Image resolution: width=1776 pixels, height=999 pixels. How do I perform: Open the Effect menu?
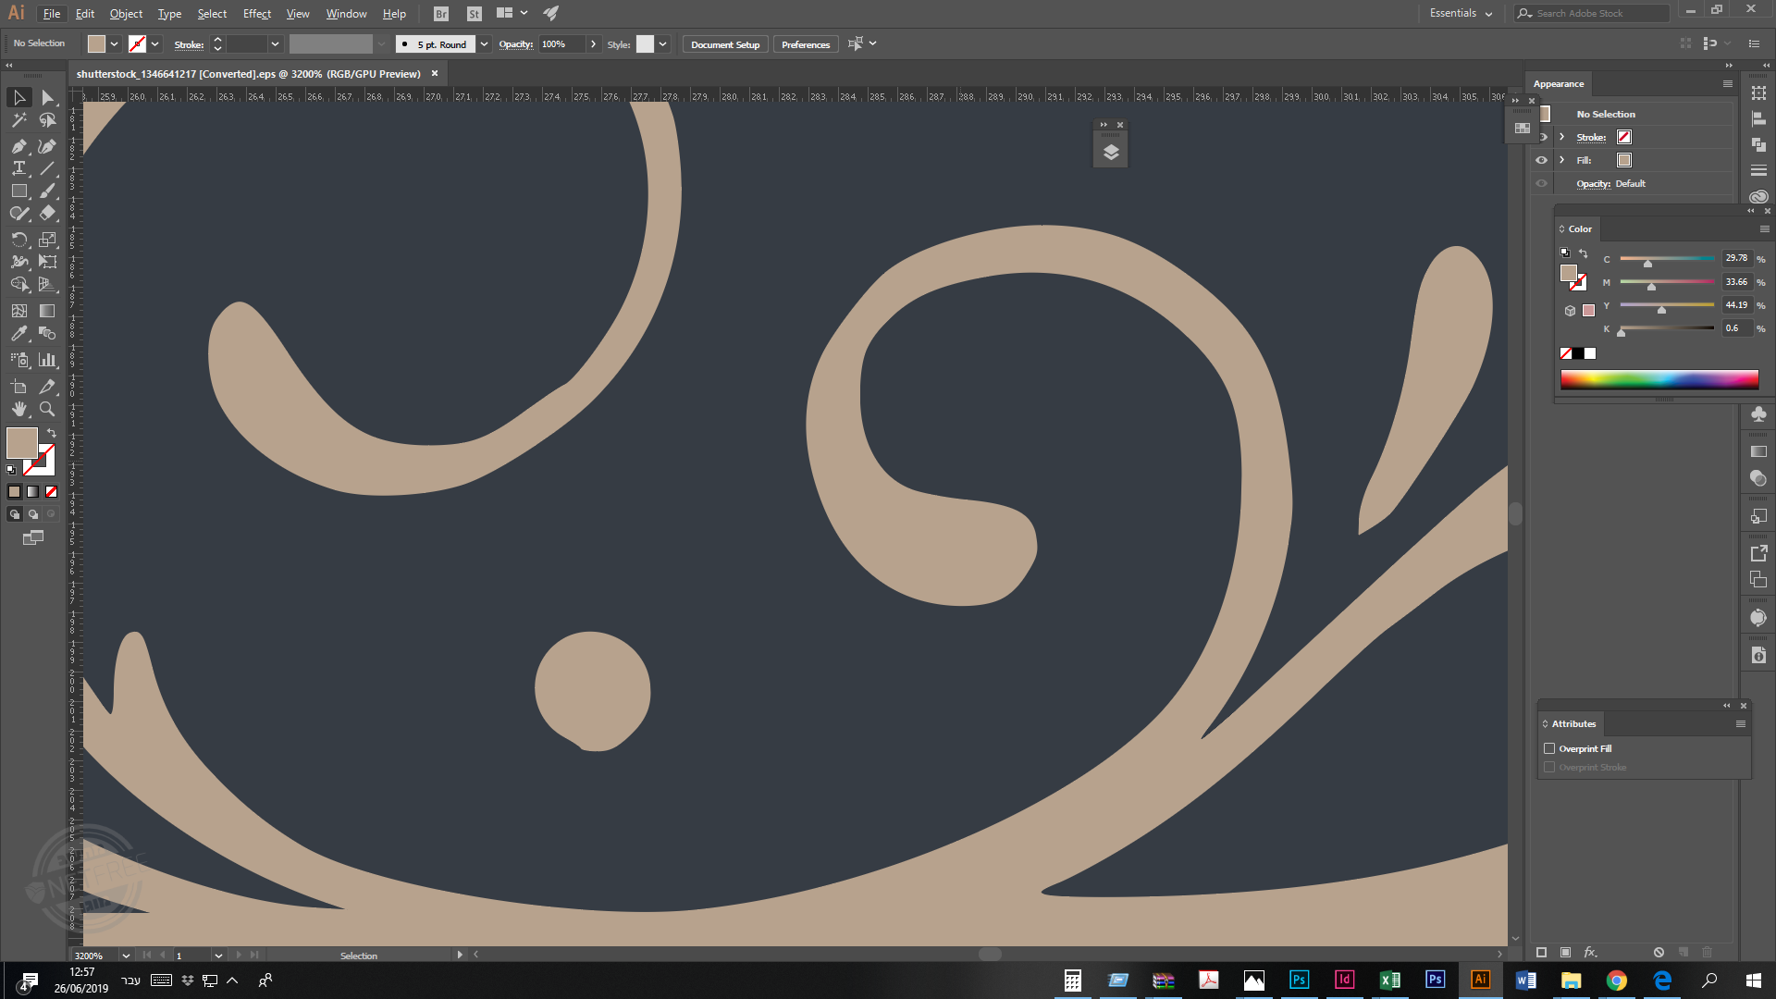[256, 13]
